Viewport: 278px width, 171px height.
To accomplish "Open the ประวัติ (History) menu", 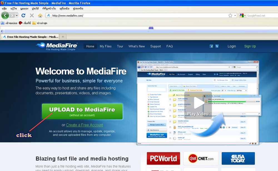I will (x=35, y=9).
